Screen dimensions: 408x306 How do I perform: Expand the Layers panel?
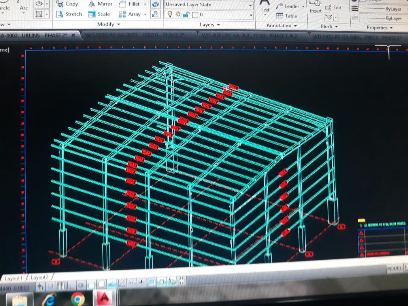(x=210, y=25)
